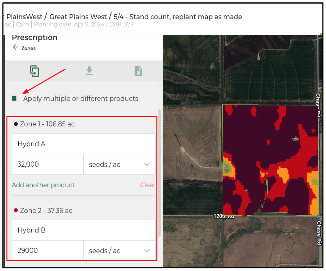Image resolution: width=326 pixels, height=271 pixels.
Task: Click the Great Plains West breadcrumb
Action: coord(78,17)
